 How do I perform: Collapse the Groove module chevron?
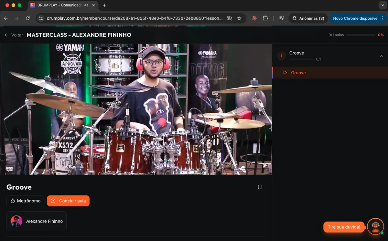tap(382, 56)
